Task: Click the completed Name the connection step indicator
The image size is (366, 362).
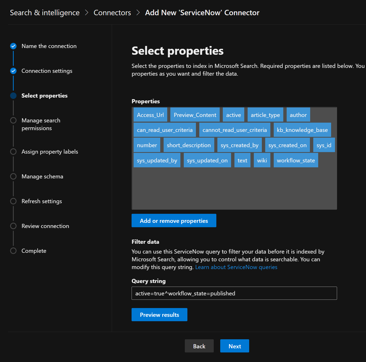Action: (13, 46)
